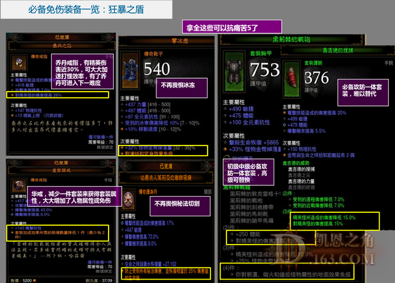Click the bracers armor value 376

(x=316, y=77)
